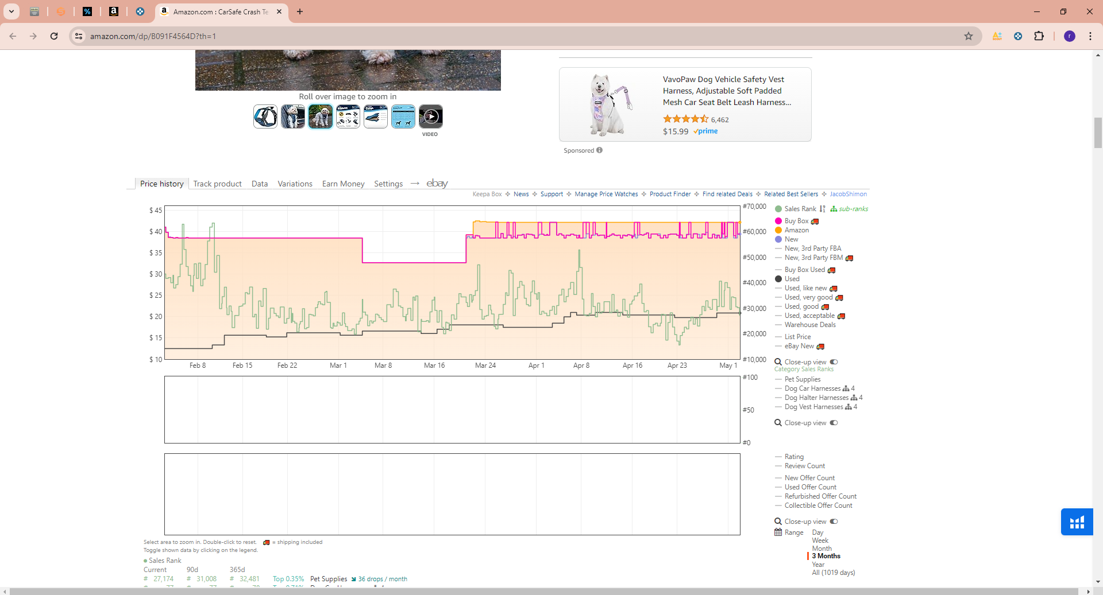
Task: Reload the current page
Action: pyautogui.click(x=54, y=36)
